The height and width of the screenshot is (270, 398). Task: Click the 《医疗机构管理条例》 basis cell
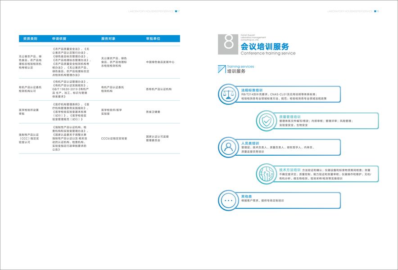pyautogui.click(x=71, y=112)
